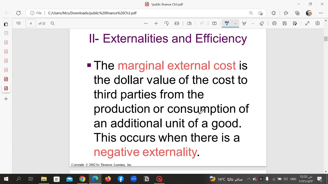Open the clock showing 12:32
This screenshot has height=184, width=328.
306,179
